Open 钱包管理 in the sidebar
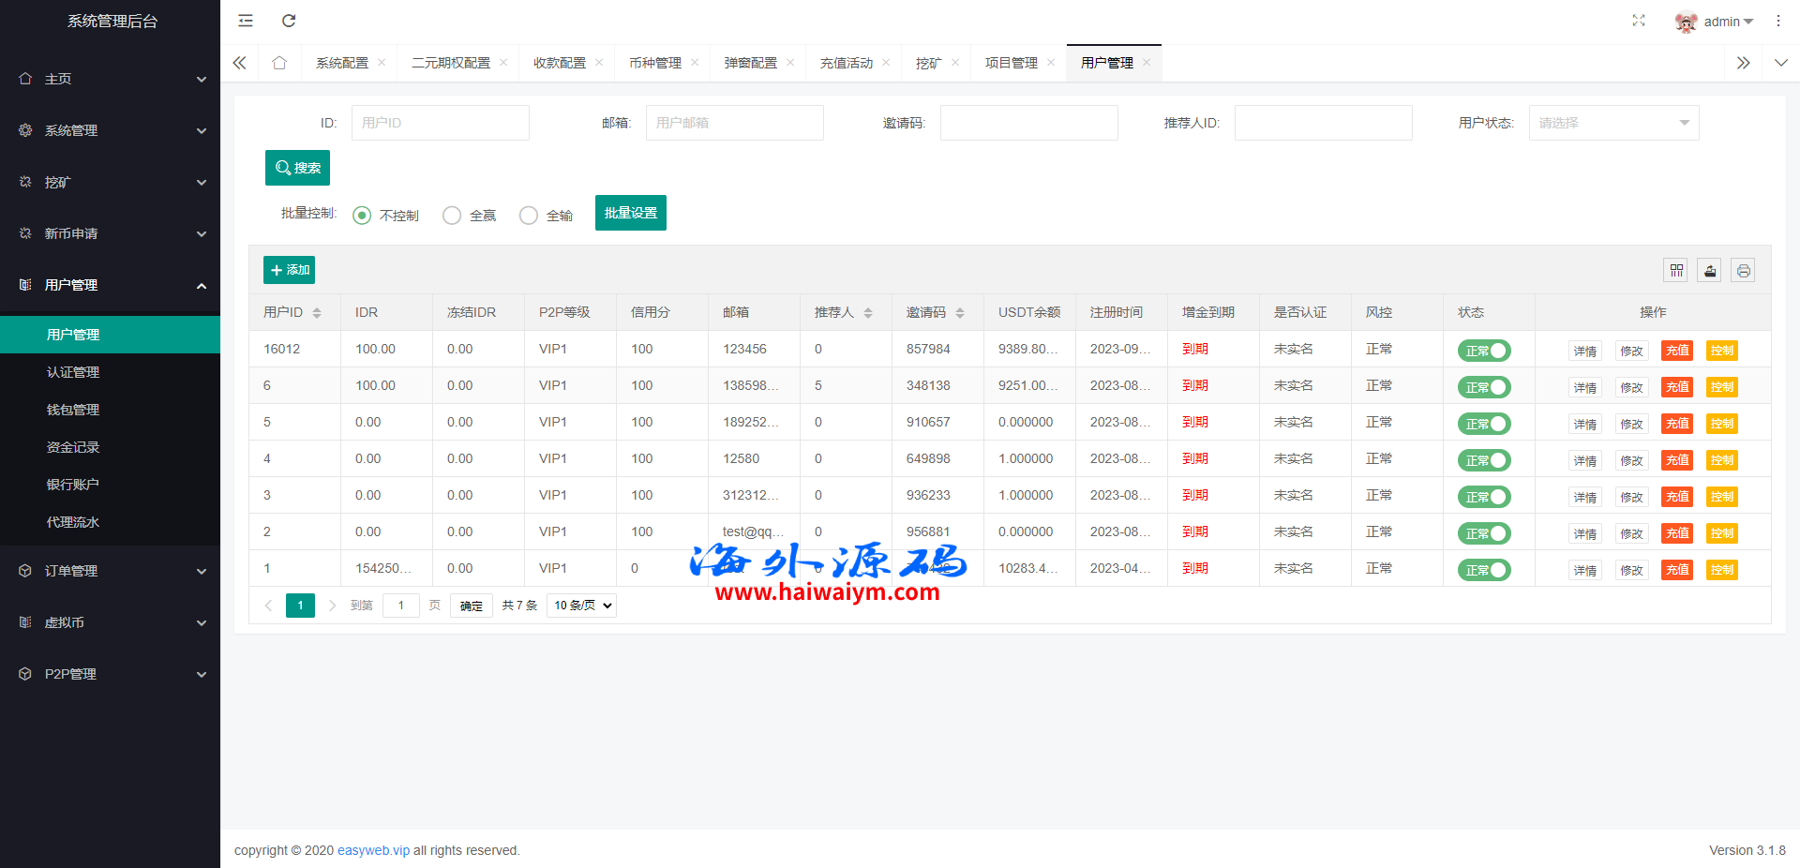The height and width of the screenshot is (868, 1800). (x=73, y=410)
